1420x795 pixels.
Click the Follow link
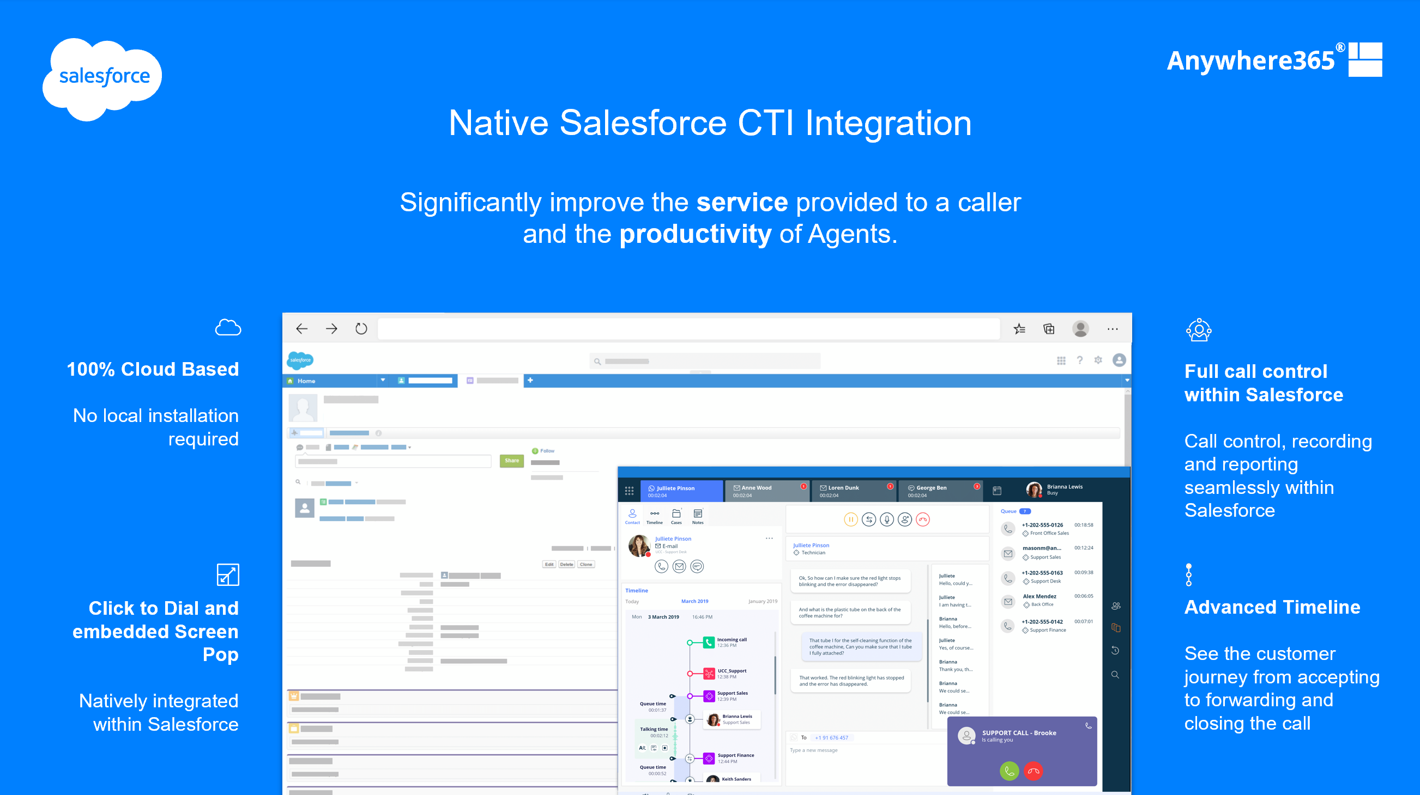tap(543, 451)
